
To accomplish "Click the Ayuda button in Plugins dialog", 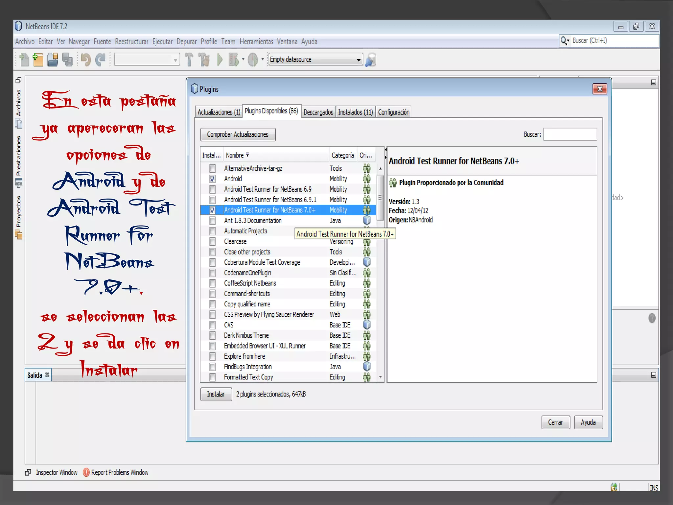I will 588,422.
